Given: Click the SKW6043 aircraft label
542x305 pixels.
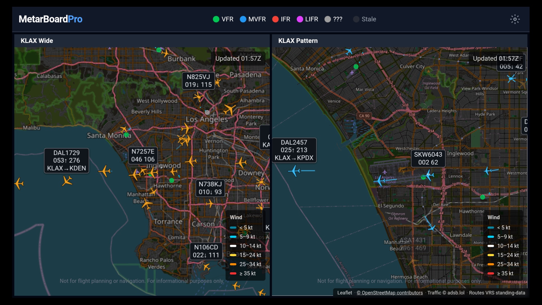Looking at the screenshot, I should 428,158.
